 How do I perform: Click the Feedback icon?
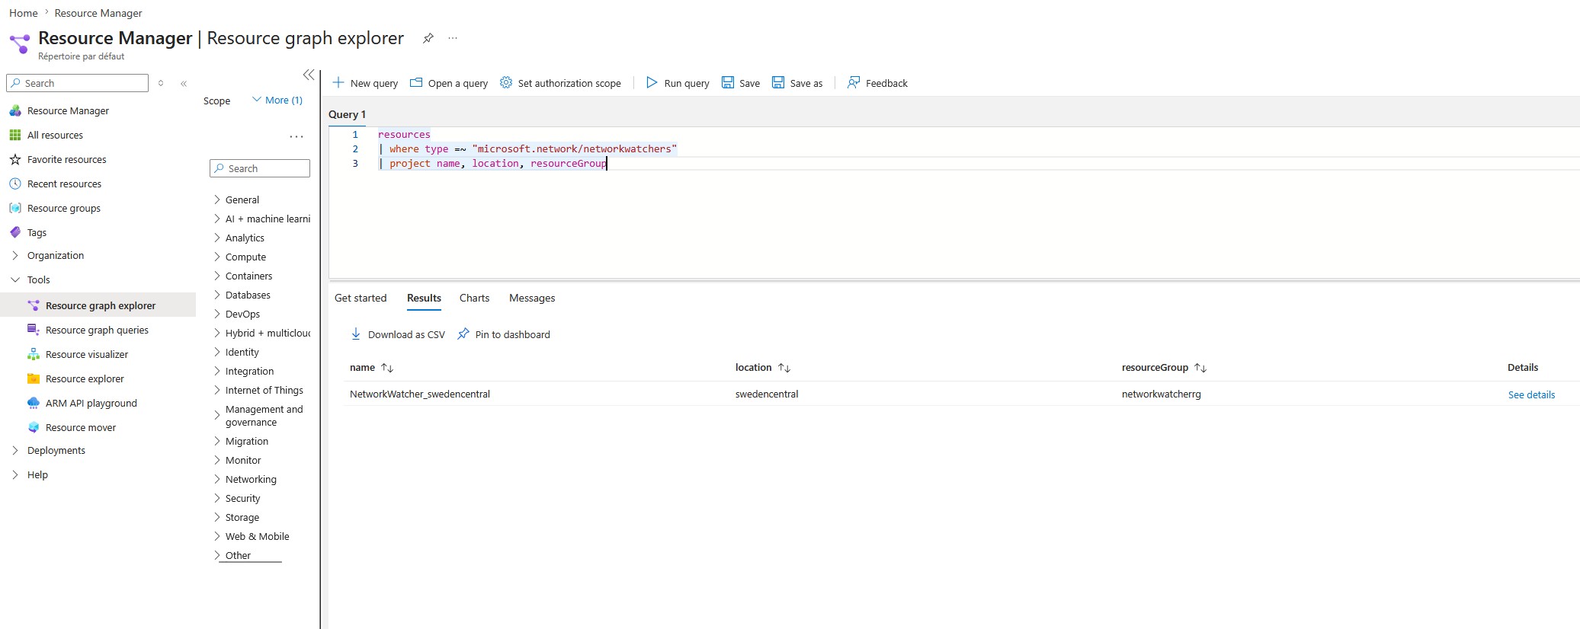pos(854,82)
